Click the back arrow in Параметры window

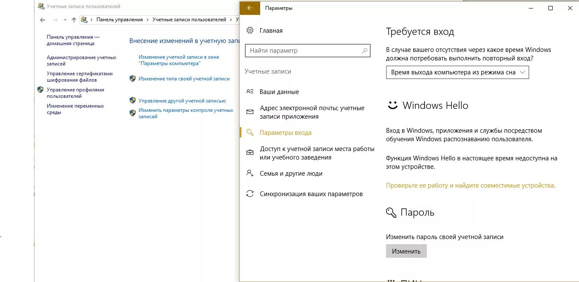pyautogui.click(x=250, y=8)
